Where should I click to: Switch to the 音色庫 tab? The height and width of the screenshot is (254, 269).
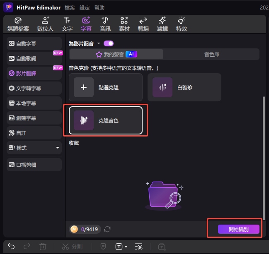click(211, 54)
